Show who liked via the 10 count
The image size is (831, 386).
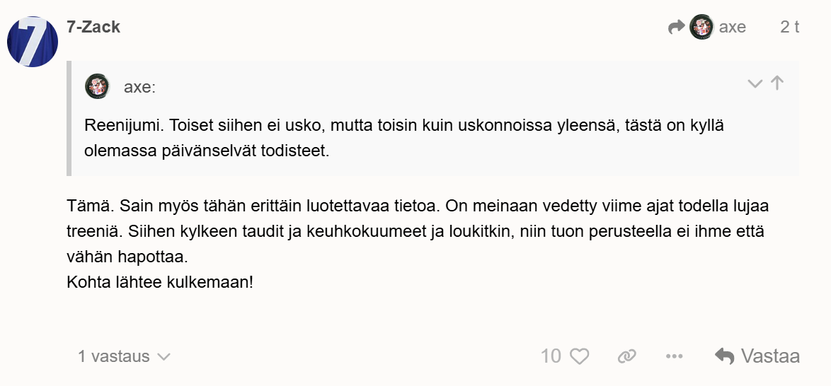coord(551,356)
